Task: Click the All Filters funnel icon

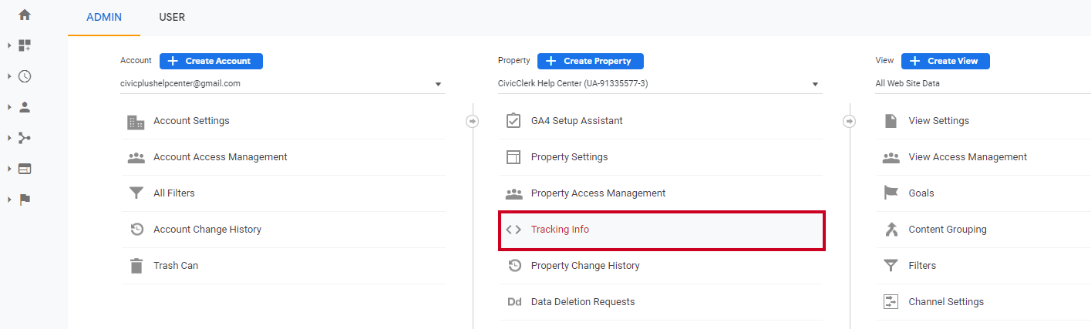Action: point(136,193)
